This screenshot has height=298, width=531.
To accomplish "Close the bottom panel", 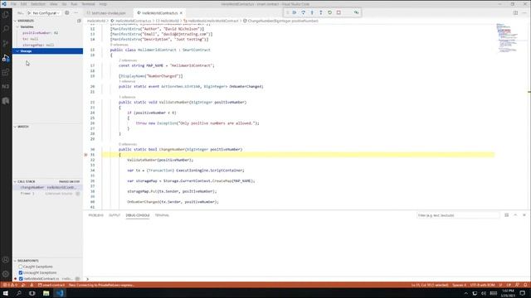I will tap(524, 215).
